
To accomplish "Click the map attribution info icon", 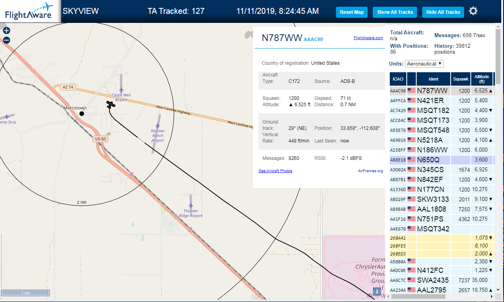I will 377,292.
